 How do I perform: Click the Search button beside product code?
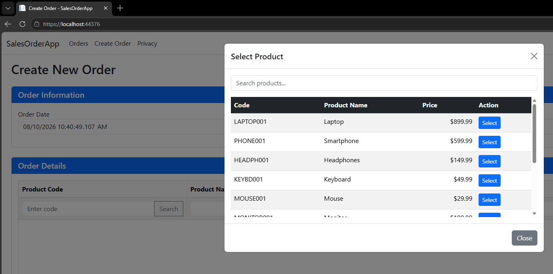pos(168,209)
